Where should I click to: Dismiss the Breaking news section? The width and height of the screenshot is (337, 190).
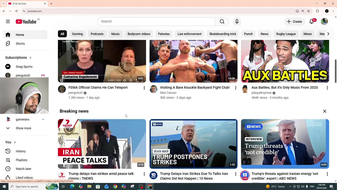[325, 111]
